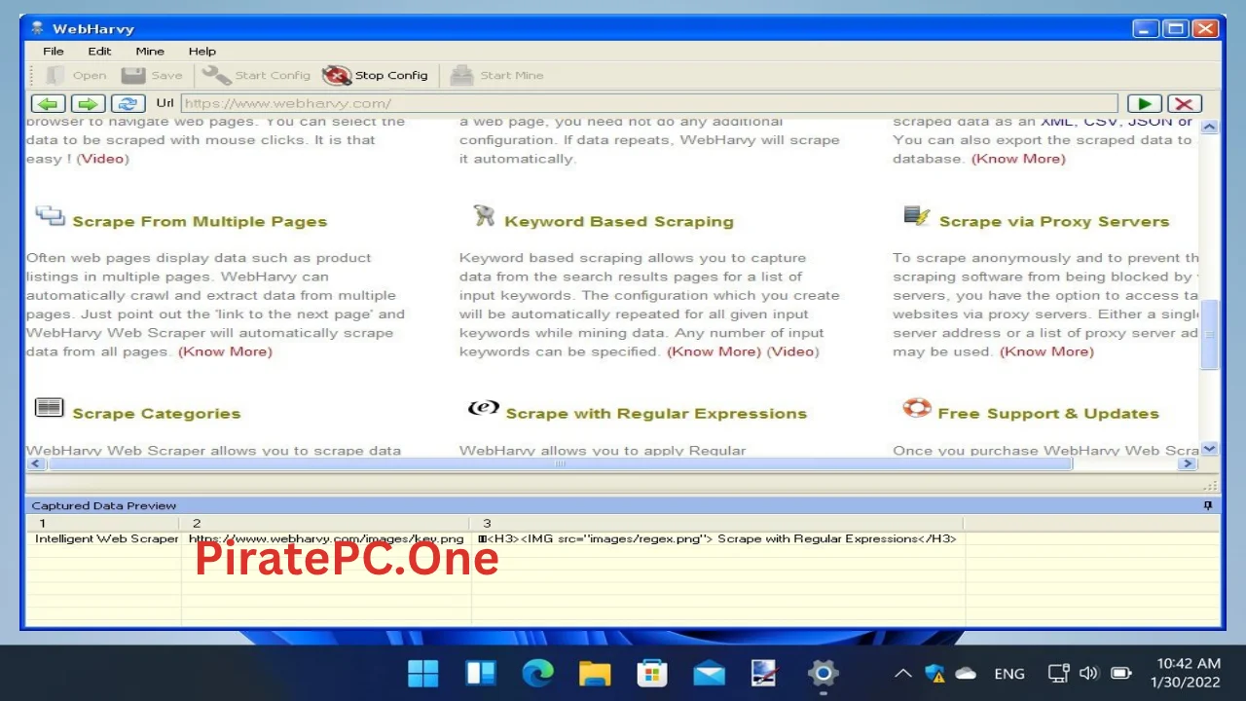Open Microsoft Edge from the taskbar

(x=537, y=673)
